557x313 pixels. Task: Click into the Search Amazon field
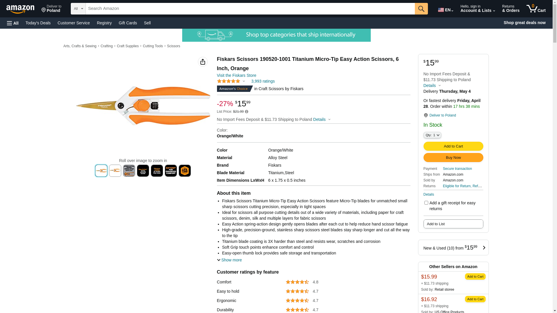click(250, 9)
